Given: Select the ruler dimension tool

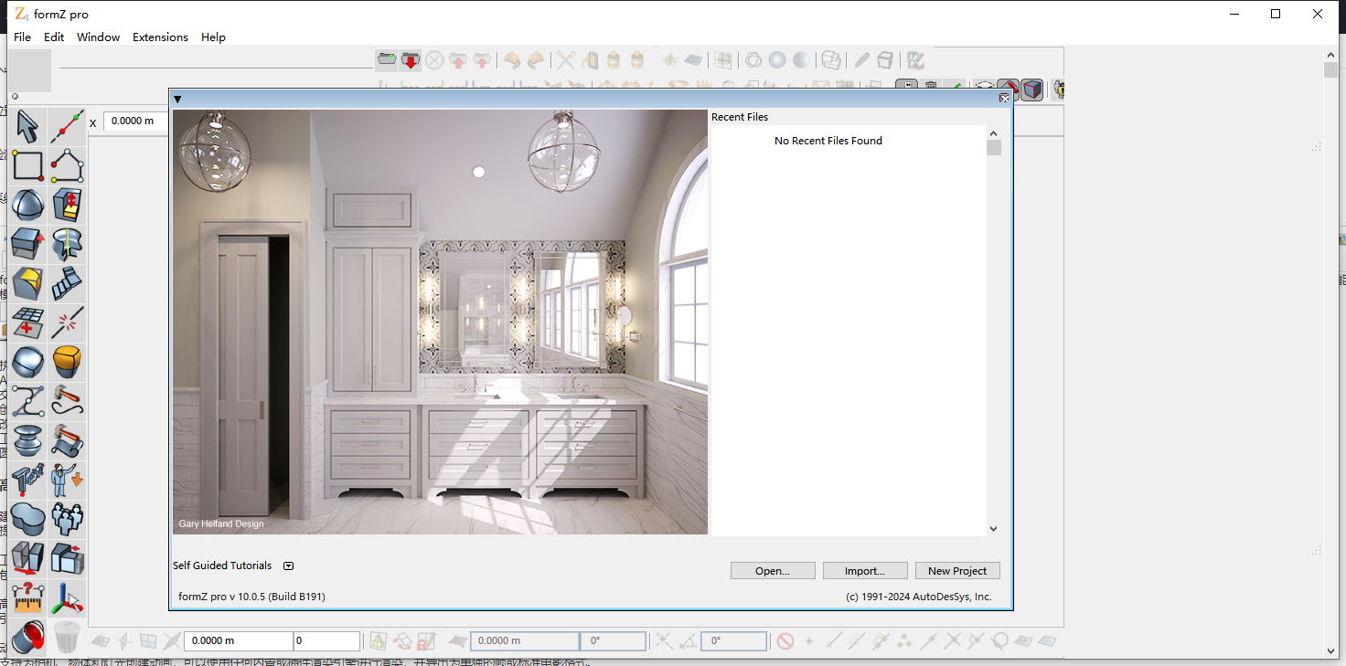Looking at the screenshot, I should 27,597.
